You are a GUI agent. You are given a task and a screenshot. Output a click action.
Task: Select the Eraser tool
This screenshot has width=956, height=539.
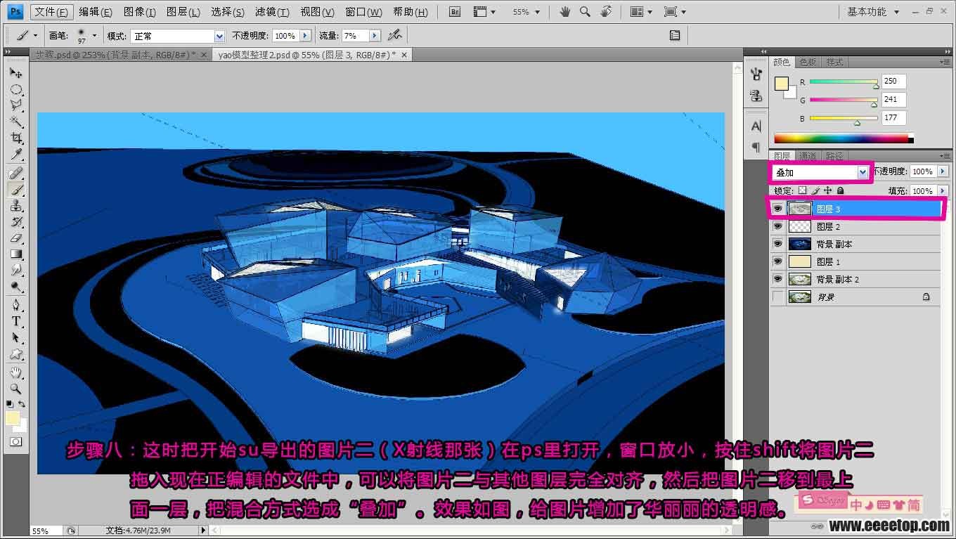click(x=16, y=238)
